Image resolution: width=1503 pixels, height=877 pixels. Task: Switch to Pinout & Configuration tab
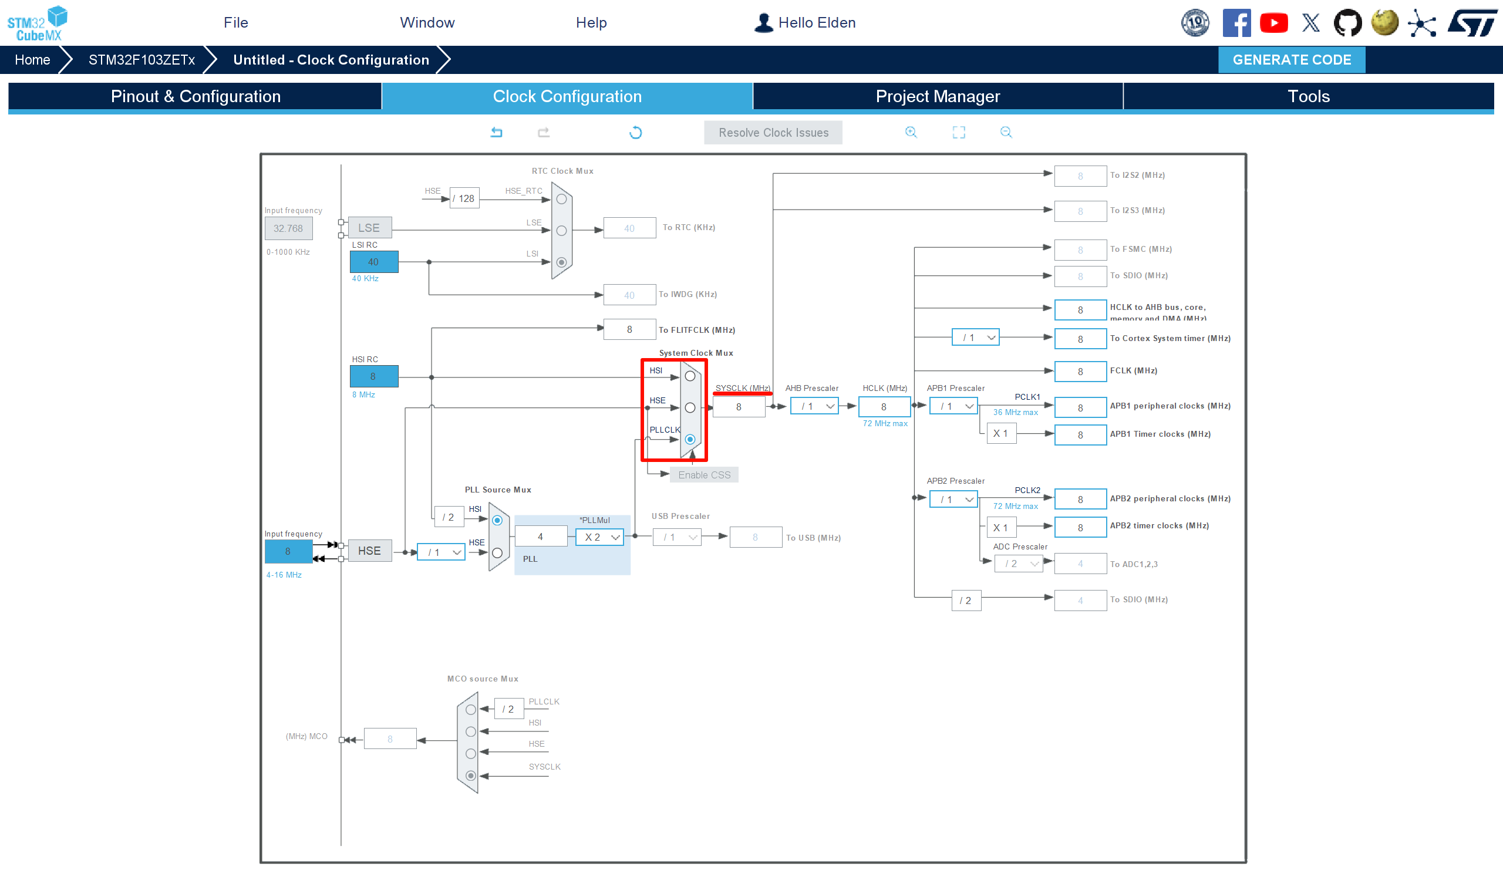[x=195, y=97]
